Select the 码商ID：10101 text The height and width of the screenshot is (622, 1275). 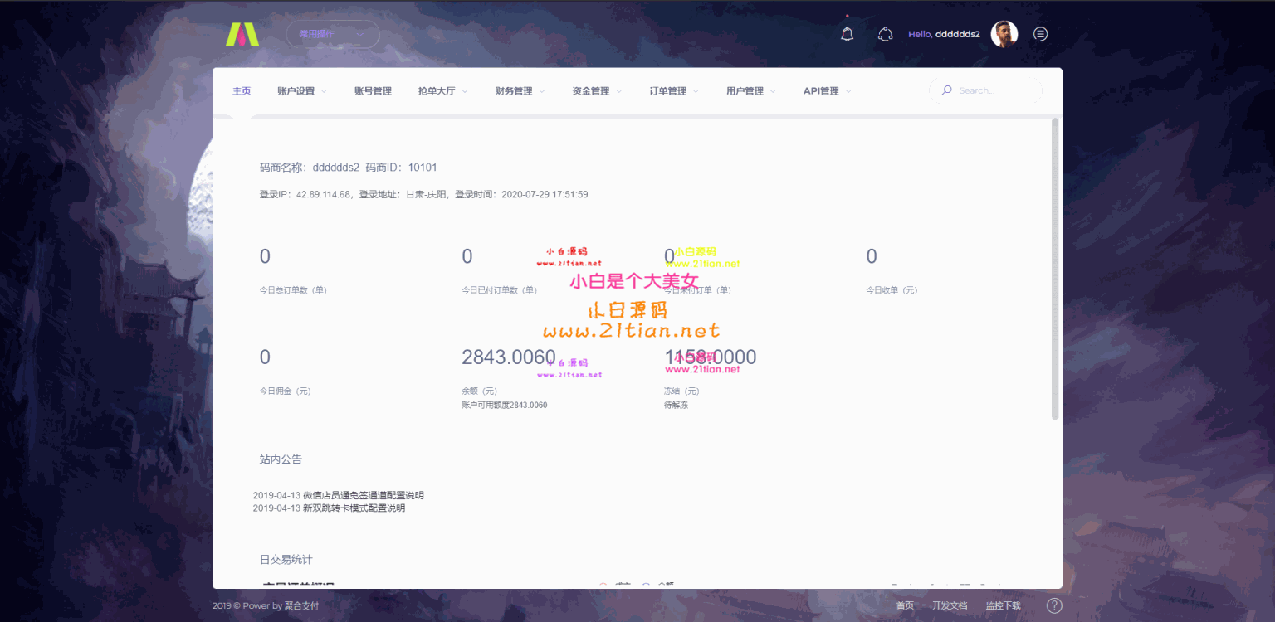coord(401,168)
